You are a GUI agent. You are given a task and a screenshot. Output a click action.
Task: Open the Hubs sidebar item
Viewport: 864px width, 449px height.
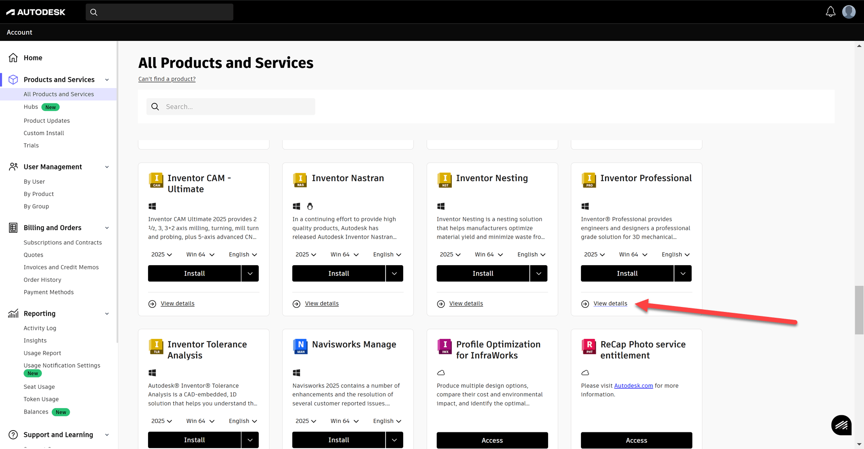click(31, 107)
